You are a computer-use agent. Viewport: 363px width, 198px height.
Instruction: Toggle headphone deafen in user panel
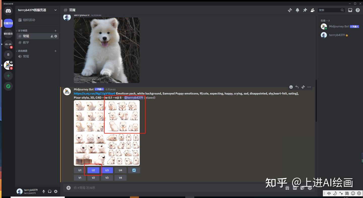(50, 191)
